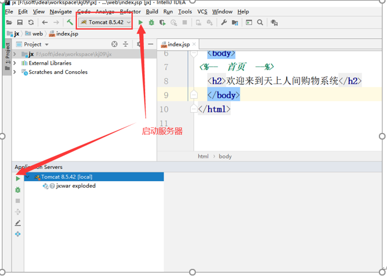Locate current file with crosshair icon
Image resolution: width=388 pixels, height=278 pixels.
[114, 45]
